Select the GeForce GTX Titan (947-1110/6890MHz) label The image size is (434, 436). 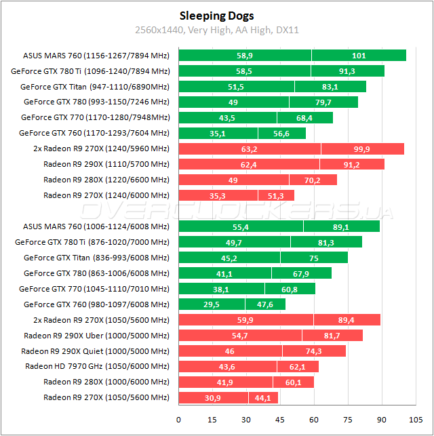pyautogui.click(x=94, y=86)
